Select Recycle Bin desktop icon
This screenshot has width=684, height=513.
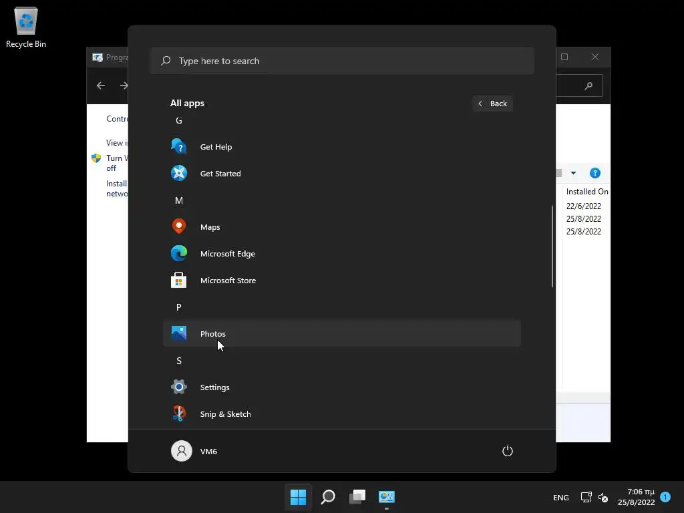pos(26,27)
